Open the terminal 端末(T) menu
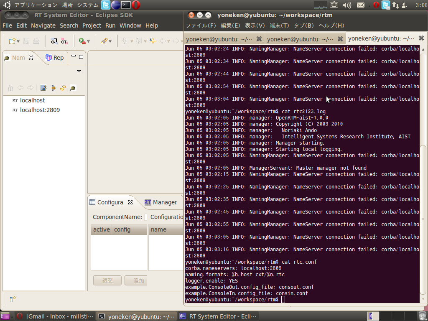The image size is (428, 321). [x=279, y=25]
